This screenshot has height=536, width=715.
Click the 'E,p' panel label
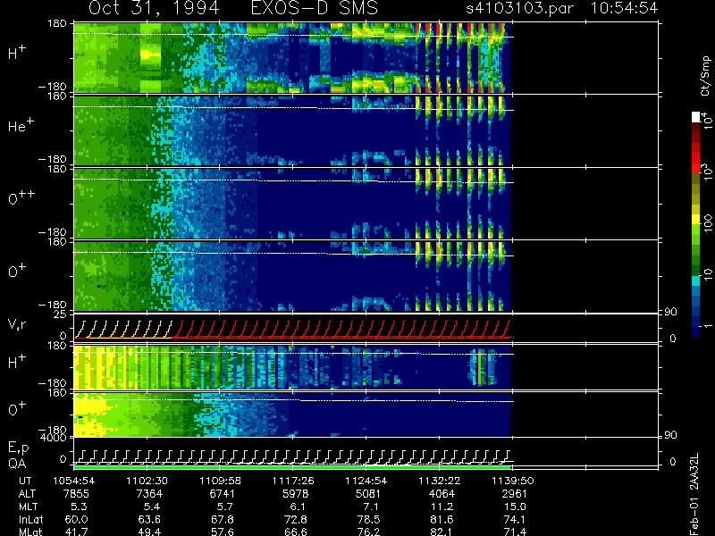click(x=18, y=448)
